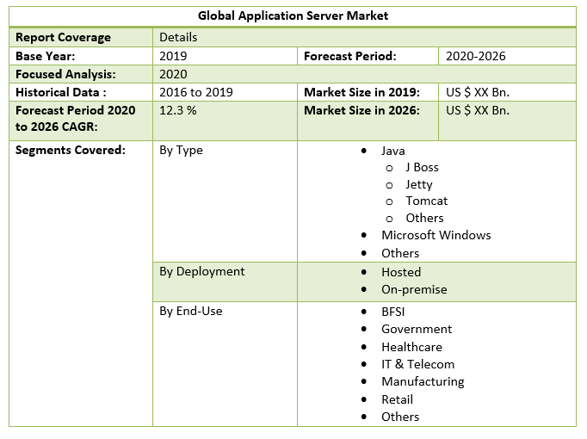Click the Base Year value 2019
Image resolution: width=587 pixels, height=439 pixels.
[x=174, y=56]
